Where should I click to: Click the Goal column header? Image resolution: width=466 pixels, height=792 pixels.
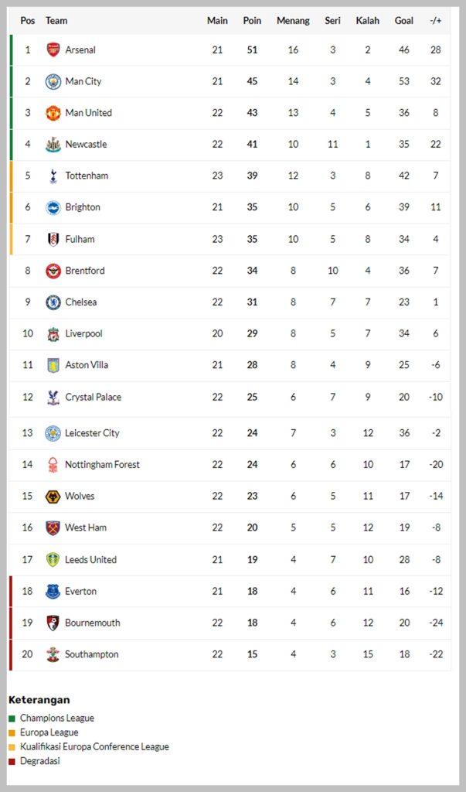(404, 21)
